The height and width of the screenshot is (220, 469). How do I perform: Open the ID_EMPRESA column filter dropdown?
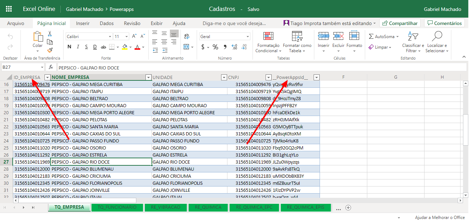pos(47,78)
